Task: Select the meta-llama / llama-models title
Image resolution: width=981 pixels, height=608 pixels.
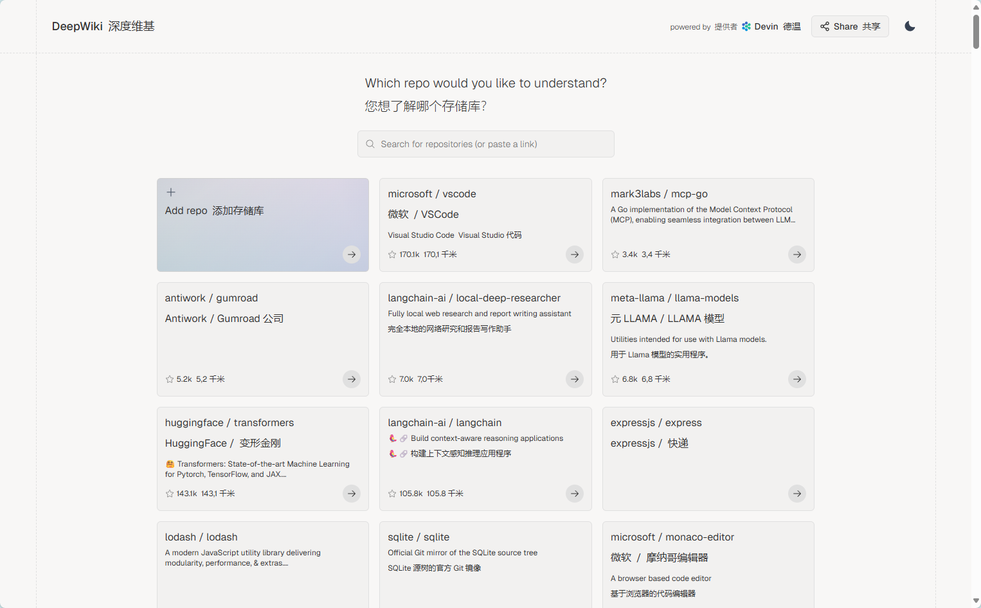Action: pos(674,298)
